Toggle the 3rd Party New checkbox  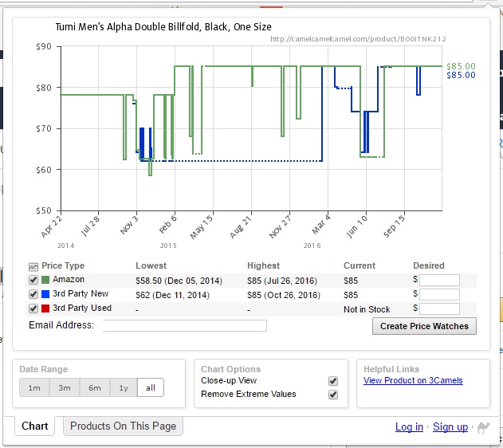click(x=33, y=294)
